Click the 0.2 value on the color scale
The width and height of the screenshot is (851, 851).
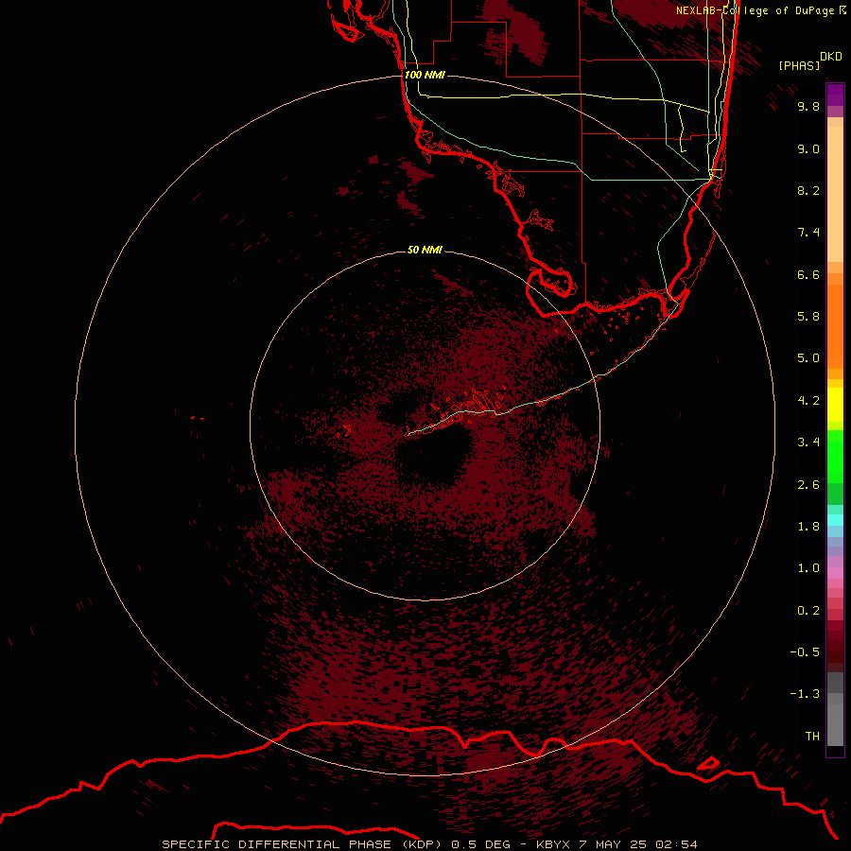[808, 611]
